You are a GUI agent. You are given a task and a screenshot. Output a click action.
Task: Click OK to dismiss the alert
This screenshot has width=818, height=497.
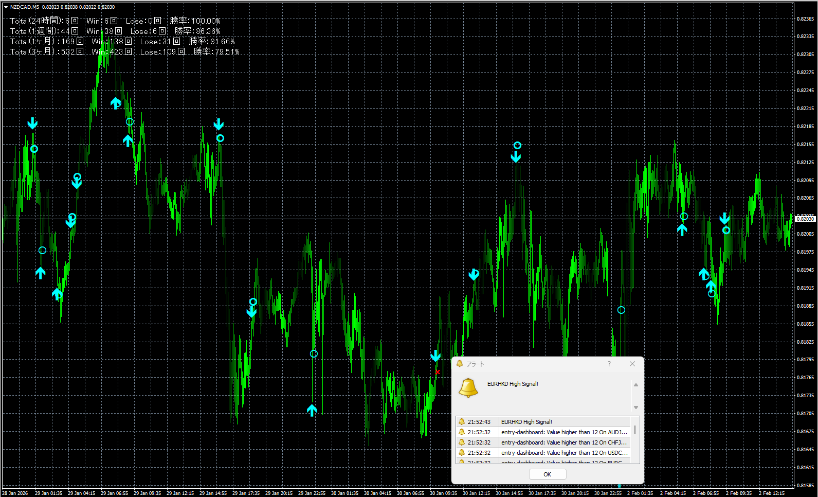tap(547, 474)
